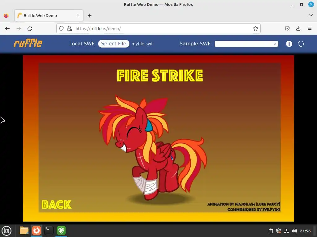The height and width of the screenshot is (237, 317).
Task: Minimize the Firefox window
Action: pos(292,4)
